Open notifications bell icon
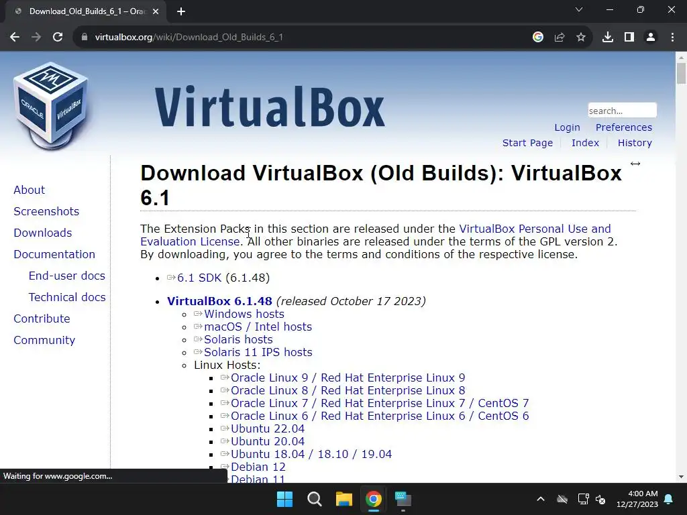The image size is (687, 515). [x=669, y=499]
